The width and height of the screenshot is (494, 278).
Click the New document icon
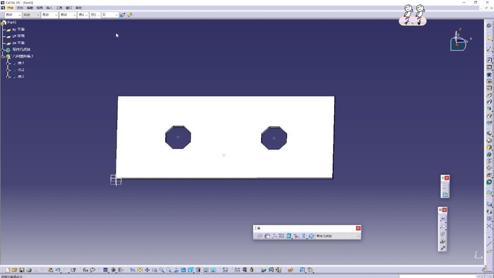(7, 270)
